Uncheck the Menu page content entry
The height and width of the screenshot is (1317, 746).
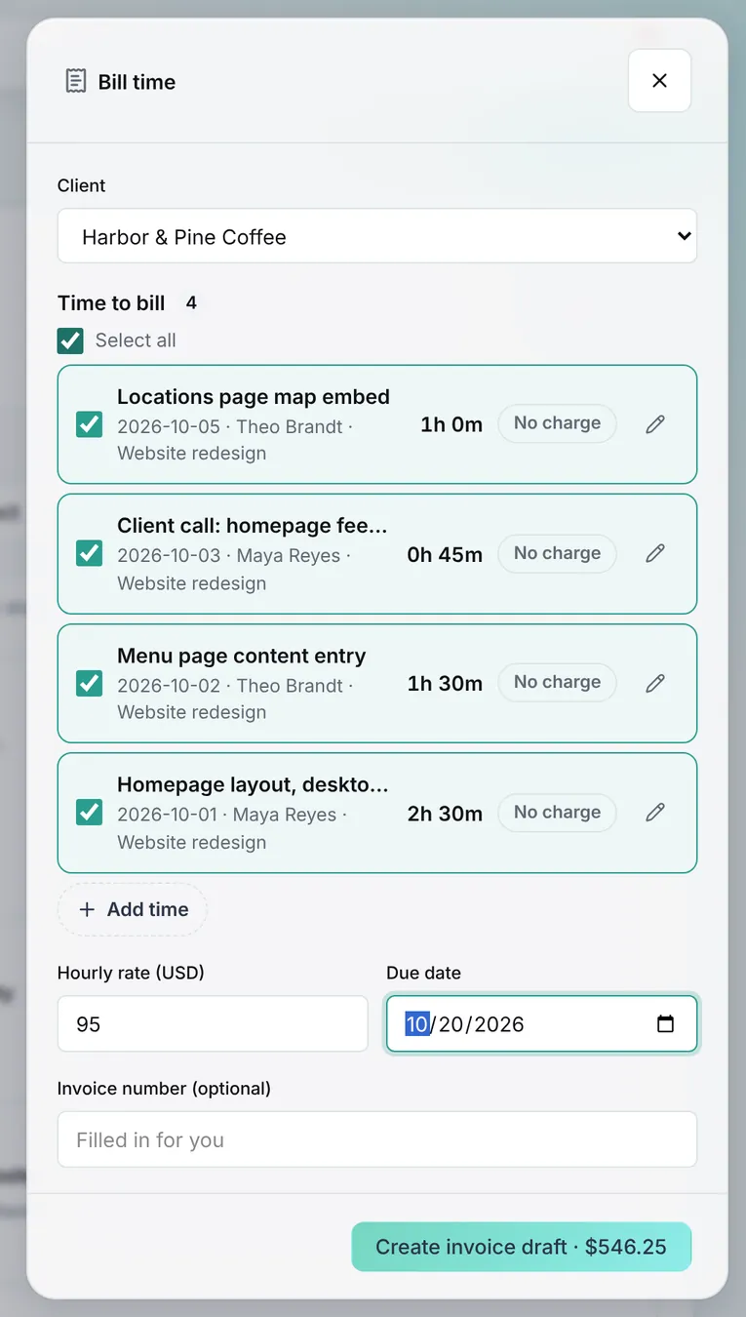(89, 684)
